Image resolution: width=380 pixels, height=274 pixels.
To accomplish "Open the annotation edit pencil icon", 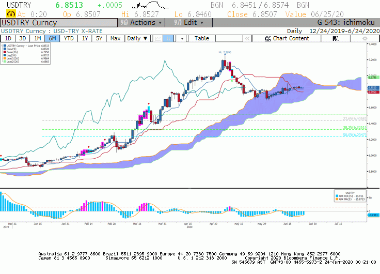I will tap(336, 39).
